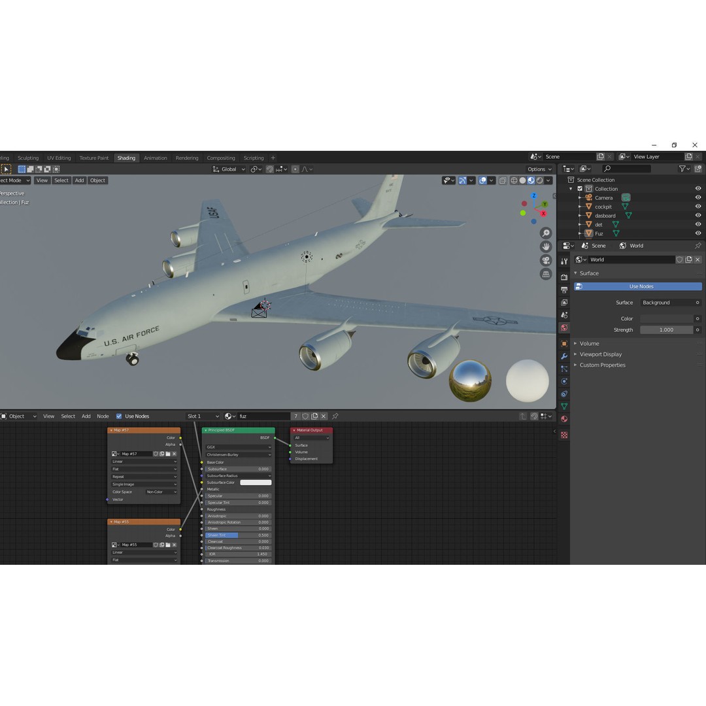Viewport: 706px width, 706px height.
Task: Hide the Fuz object in outliner
Action: pyautogui.click(x=698, y=233)
